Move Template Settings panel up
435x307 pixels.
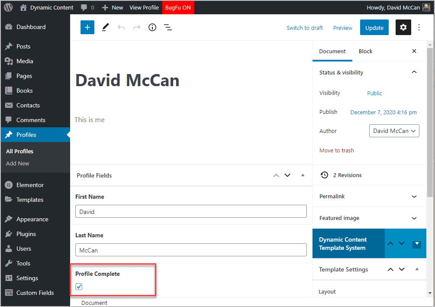390,269
